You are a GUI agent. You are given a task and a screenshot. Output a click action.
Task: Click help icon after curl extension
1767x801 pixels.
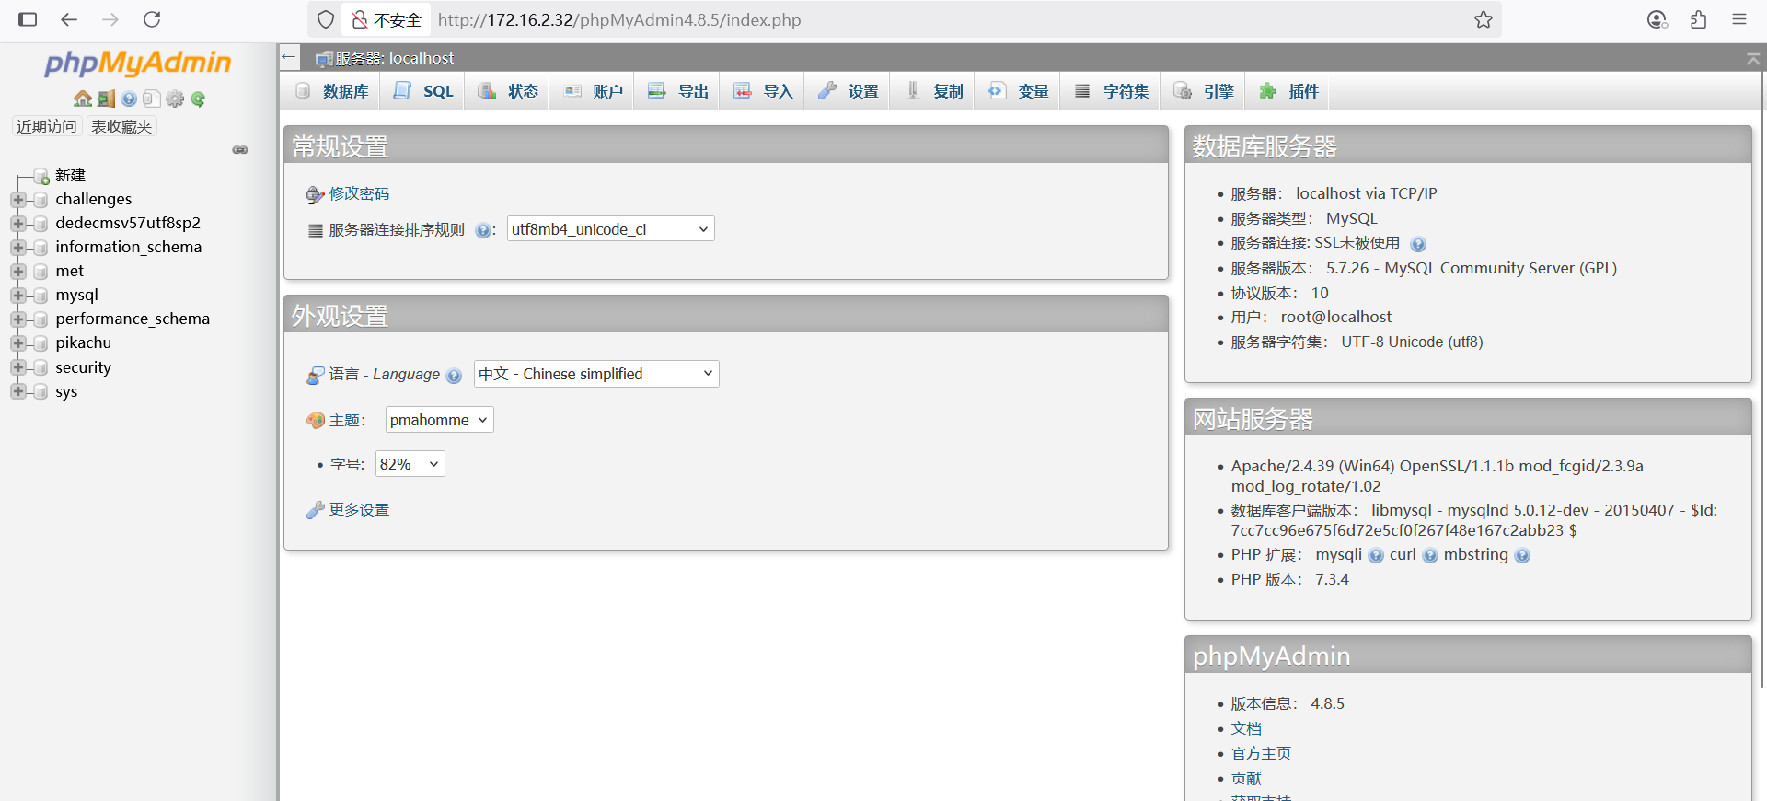tap(1430, 555)
